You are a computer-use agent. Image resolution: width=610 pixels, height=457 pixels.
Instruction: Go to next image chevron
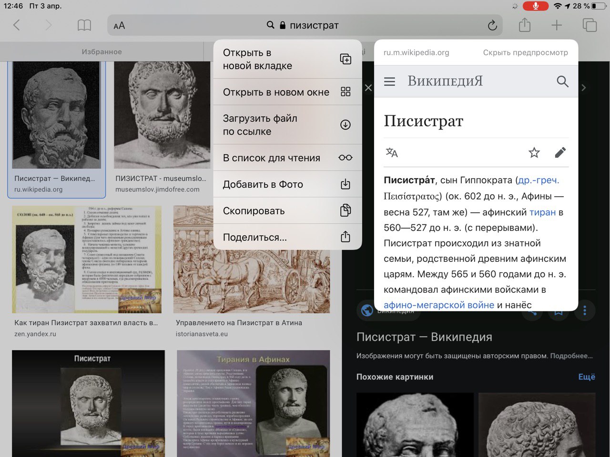[x=584, y=88]
